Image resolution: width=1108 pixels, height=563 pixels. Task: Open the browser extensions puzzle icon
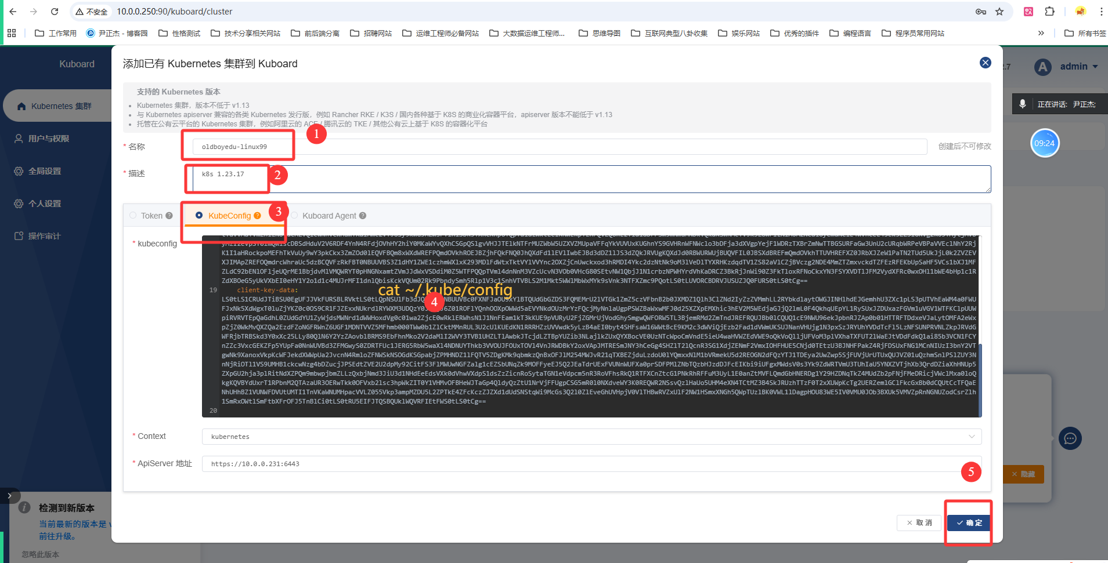(1049, 12)
